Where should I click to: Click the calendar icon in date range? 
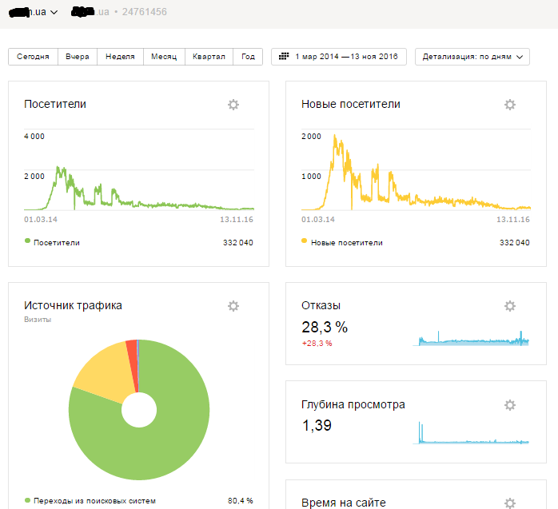click(285, 57)
